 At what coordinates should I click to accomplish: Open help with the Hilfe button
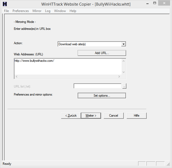(137, 116)
